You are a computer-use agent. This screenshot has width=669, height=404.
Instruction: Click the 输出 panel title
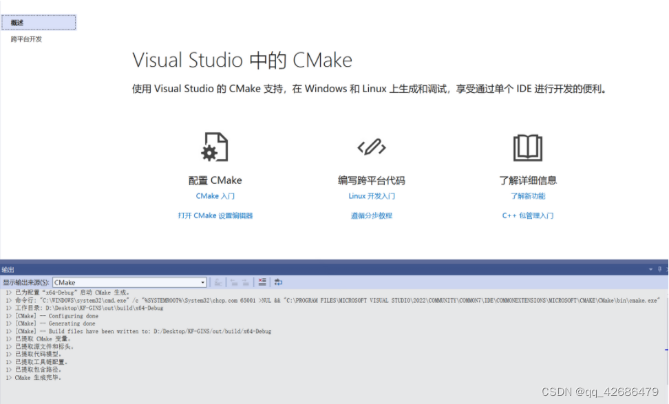click(x=8, y=270)
